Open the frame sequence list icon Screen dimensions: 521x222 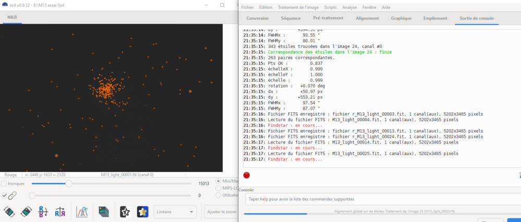(104, 212)
